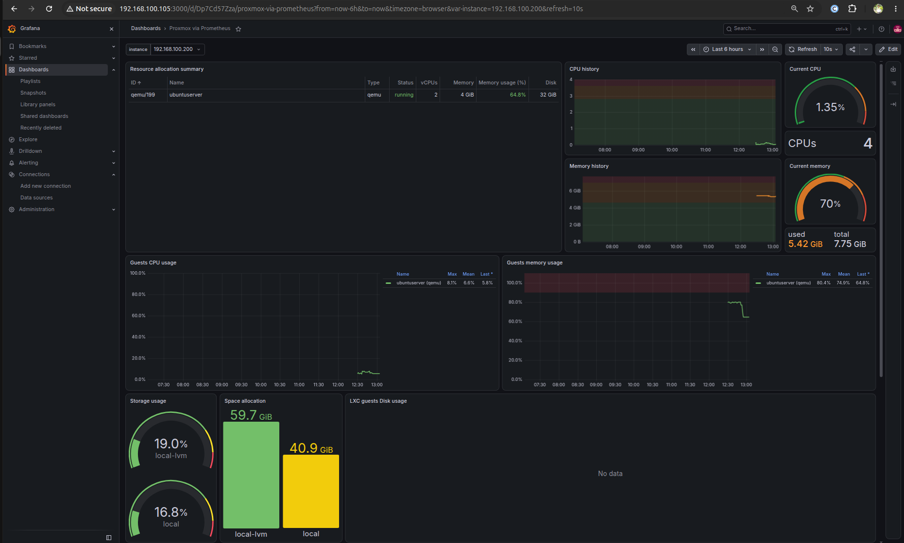The image size is (904, 543).
Task: Sort the Guests CPU legend by Max
Action: click(x=452, y=274)
